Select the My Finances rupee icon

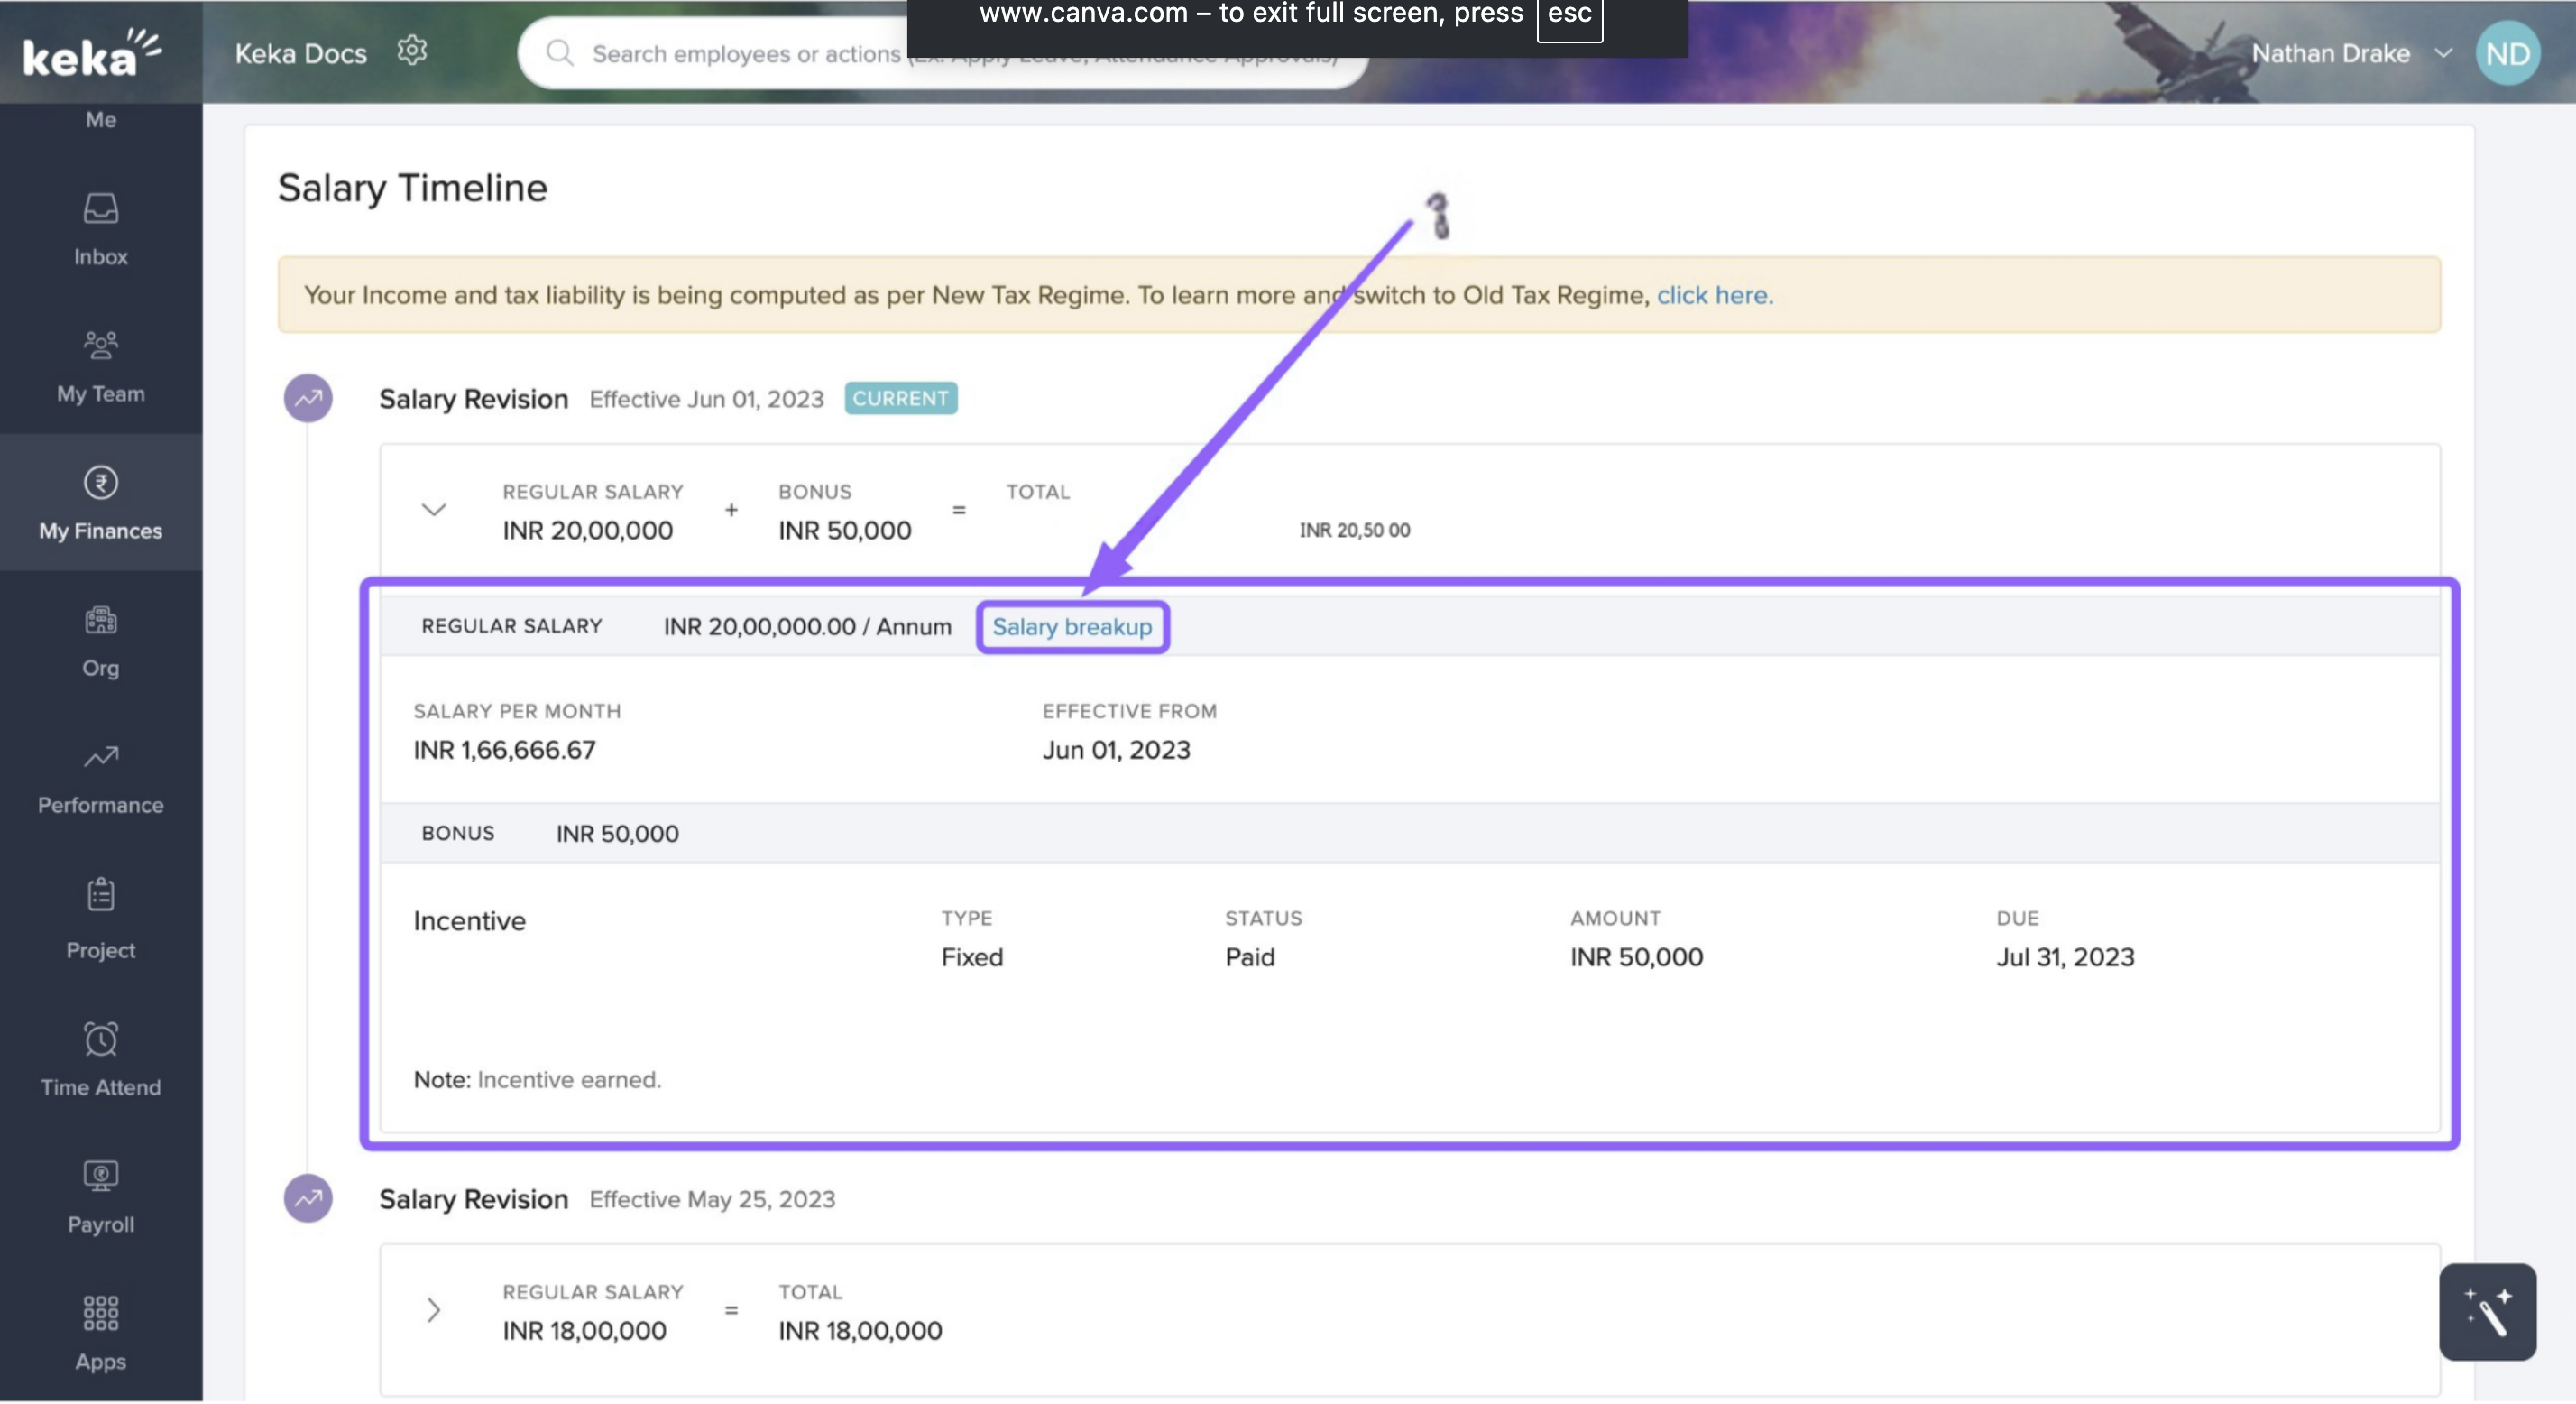[100, 484]
